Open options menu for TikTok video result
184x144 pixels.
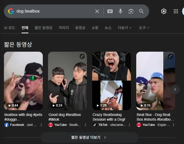(129, 125)
